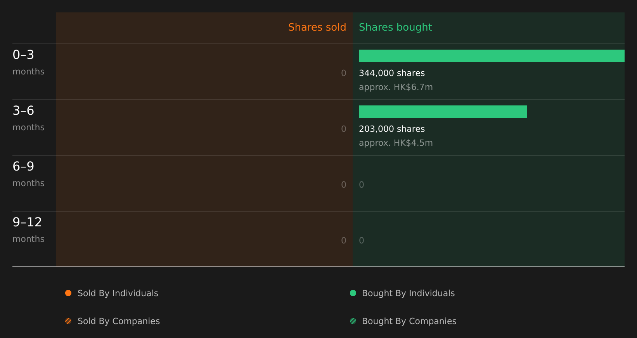
Task: Click the 'Bought By Individuals' legend label
Action: [408, 293]
